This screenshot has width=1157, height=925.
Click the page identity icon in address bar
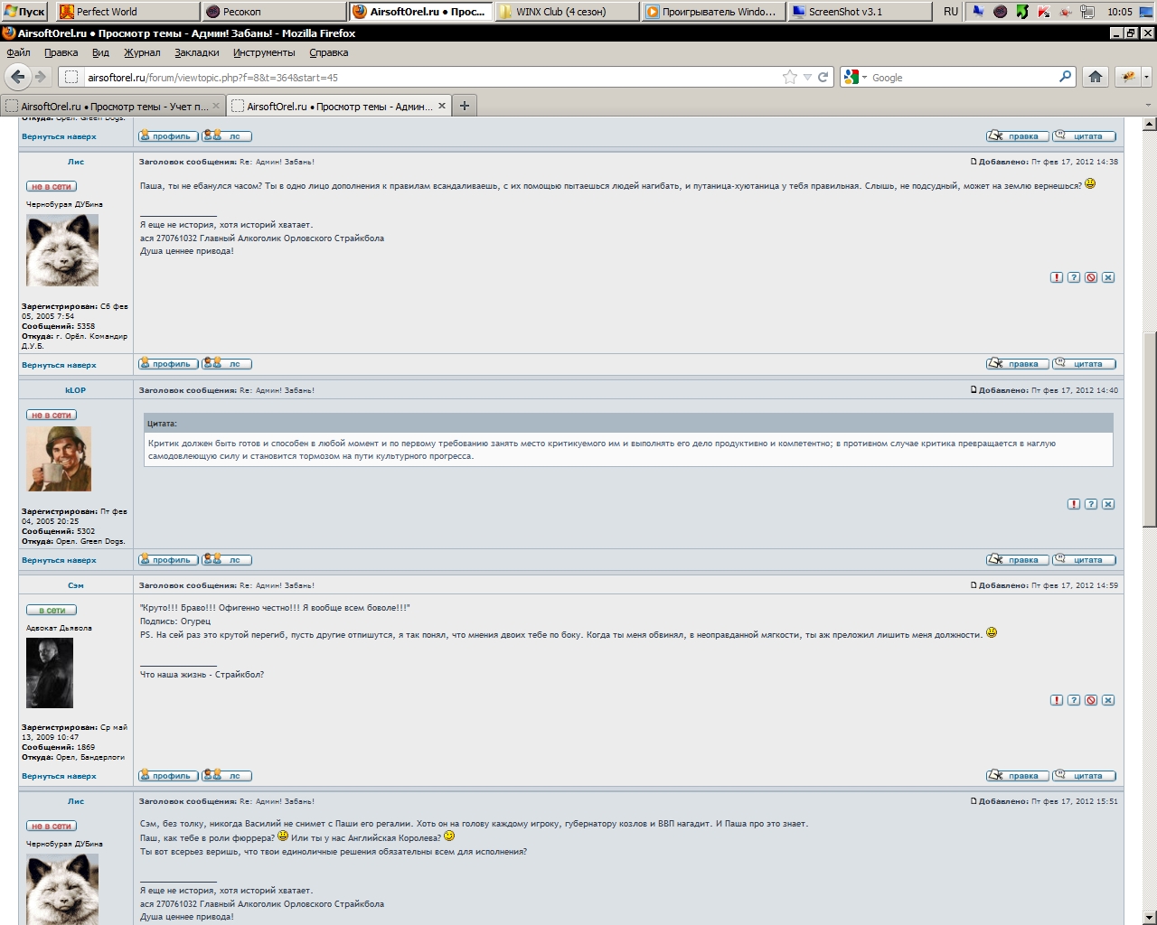[71, 77]
